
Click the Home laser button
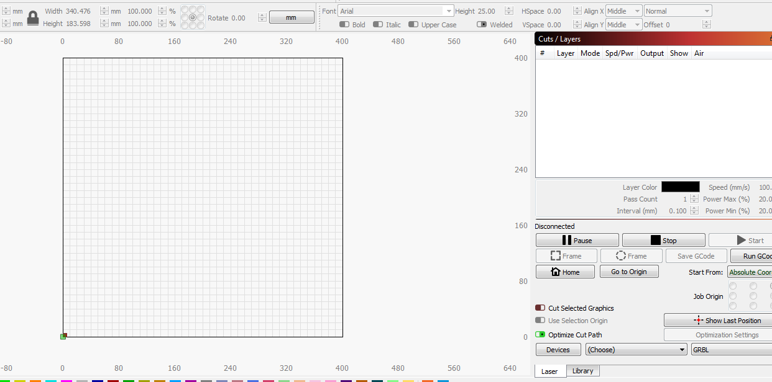(565, 272)
